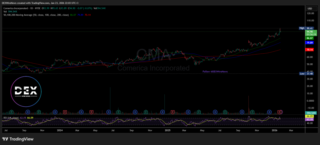Image resolution: width=320 pixels, height=145 pixels.
Task: Click the 120.00 price scale value
Action: pos(310,13)
